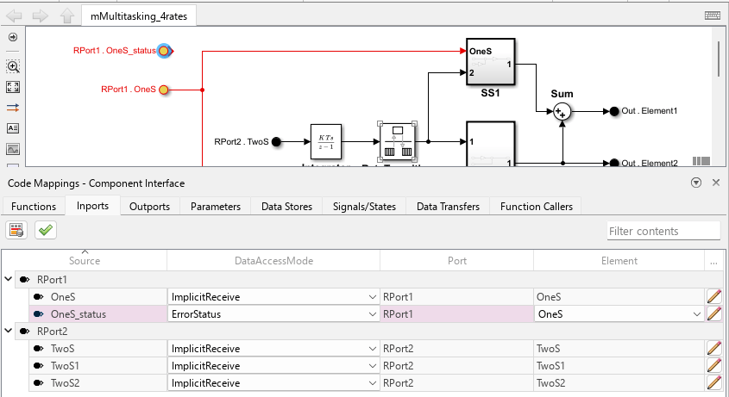This screenshot has height=397, width=729.
Task: Open Code Mappings panel options dropdown
Action: [x=696, y=183]
